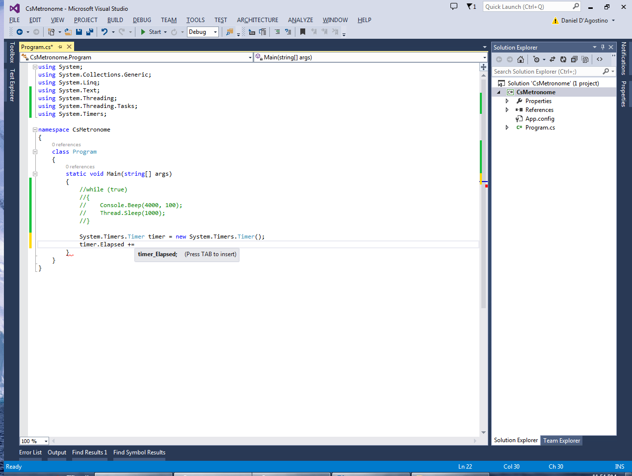Click the Uncomment Selected Lines icon

288,32
